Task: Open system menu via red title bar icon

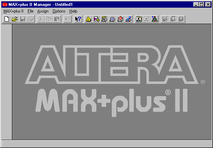Action: 5,5
